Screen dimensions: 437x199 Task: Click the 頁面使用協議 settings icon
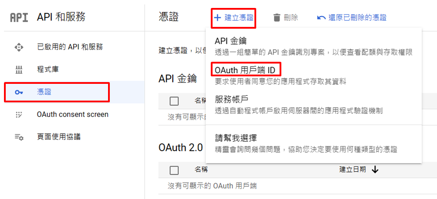(19, 137)
